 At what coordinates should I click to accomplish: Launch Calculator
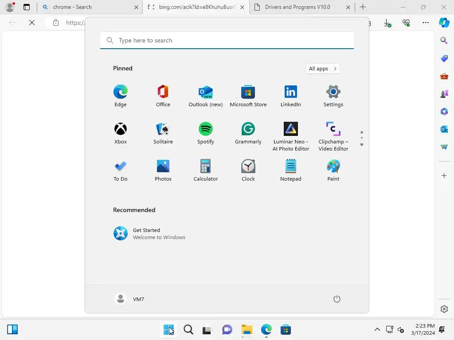[206, 170]
